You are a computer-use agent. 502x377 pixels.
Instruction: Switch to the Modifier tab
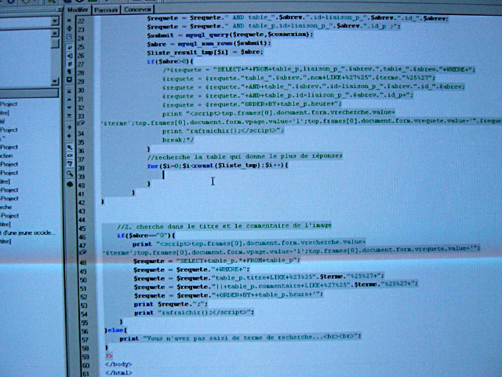[78, 9]
